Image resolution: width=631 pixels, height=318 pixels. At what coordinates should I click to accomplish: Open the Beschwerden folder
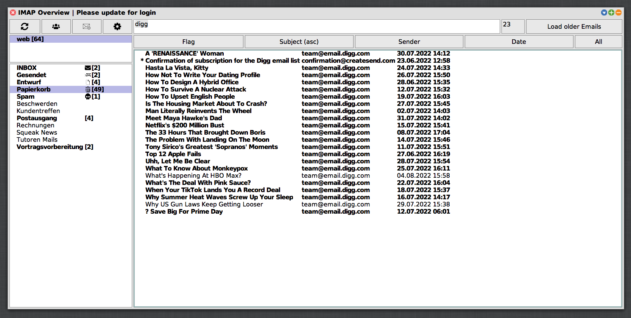71,104
